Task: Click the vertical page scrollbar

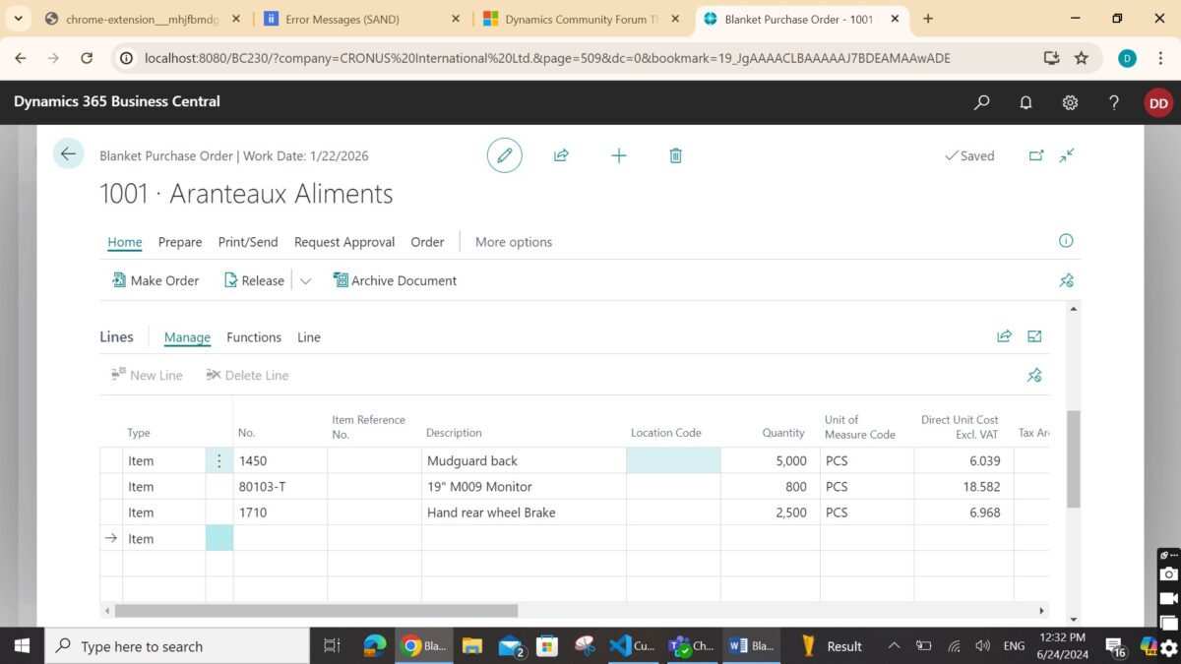Action: pos(1073,458)
